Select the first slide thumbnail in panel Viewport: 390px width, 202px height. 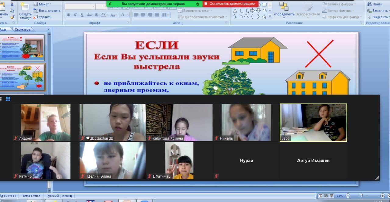(23, 47)
